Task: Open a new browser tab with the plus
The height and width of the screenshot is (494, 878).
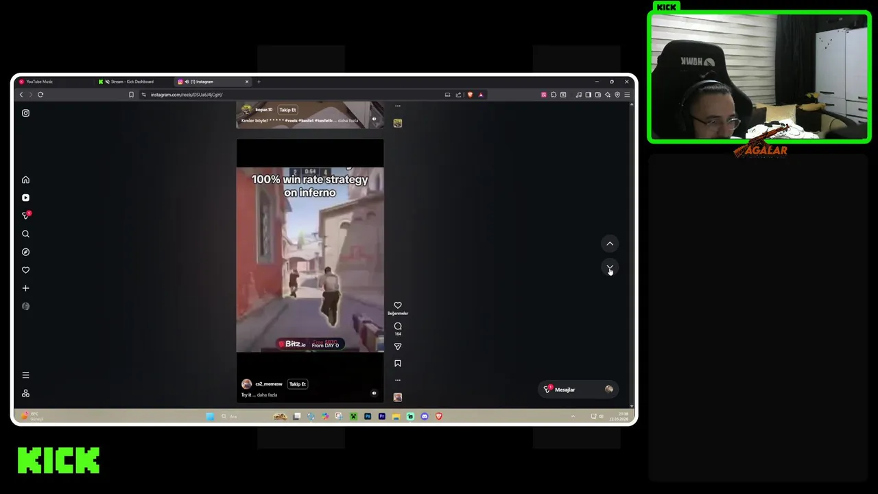Action: (x=259, y=82)
